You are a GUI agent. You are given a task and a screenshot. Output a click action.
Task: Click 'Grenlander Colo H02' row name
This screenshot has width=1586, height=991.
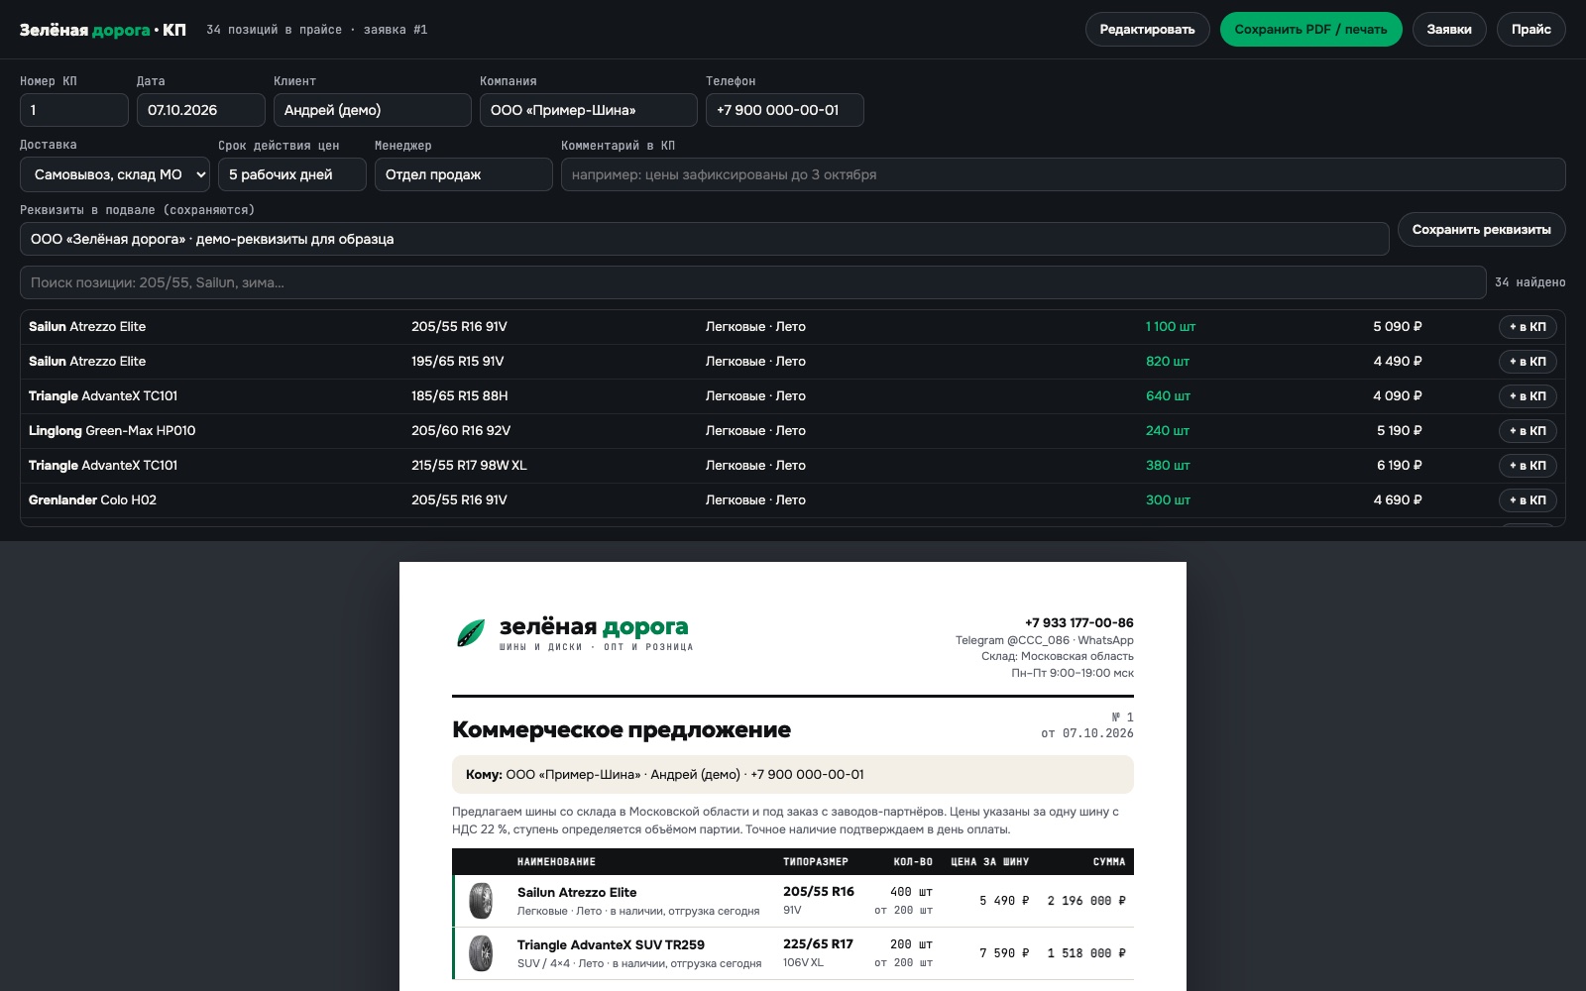92,500
